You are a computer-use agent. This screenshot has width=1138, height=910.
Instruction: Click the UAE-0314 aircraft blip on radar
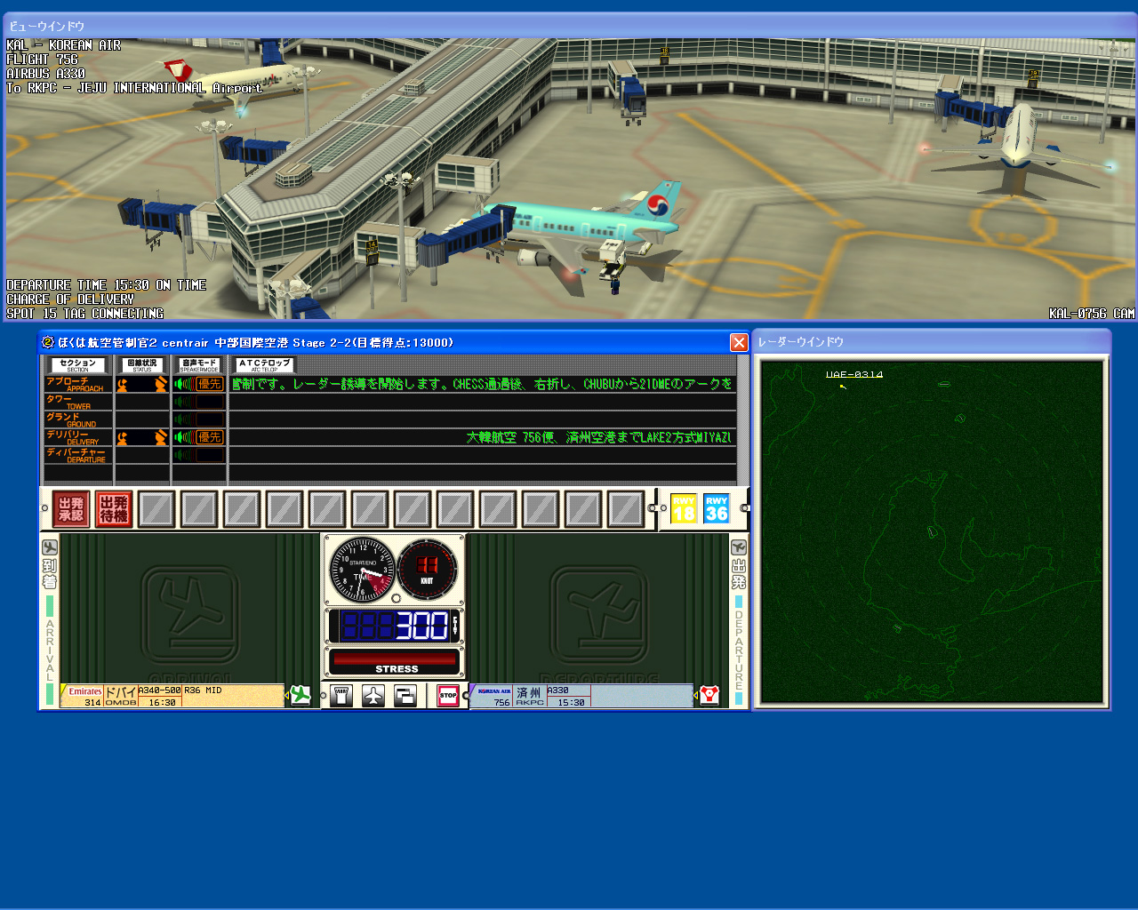click(x=842, y=386)
